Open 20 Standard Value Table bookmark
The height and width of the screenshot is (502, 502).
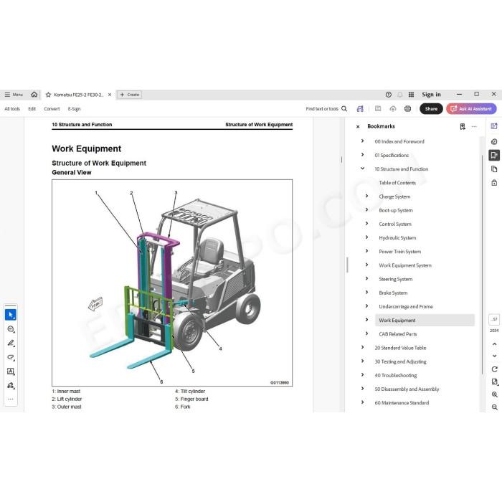(x=400, y=348)
